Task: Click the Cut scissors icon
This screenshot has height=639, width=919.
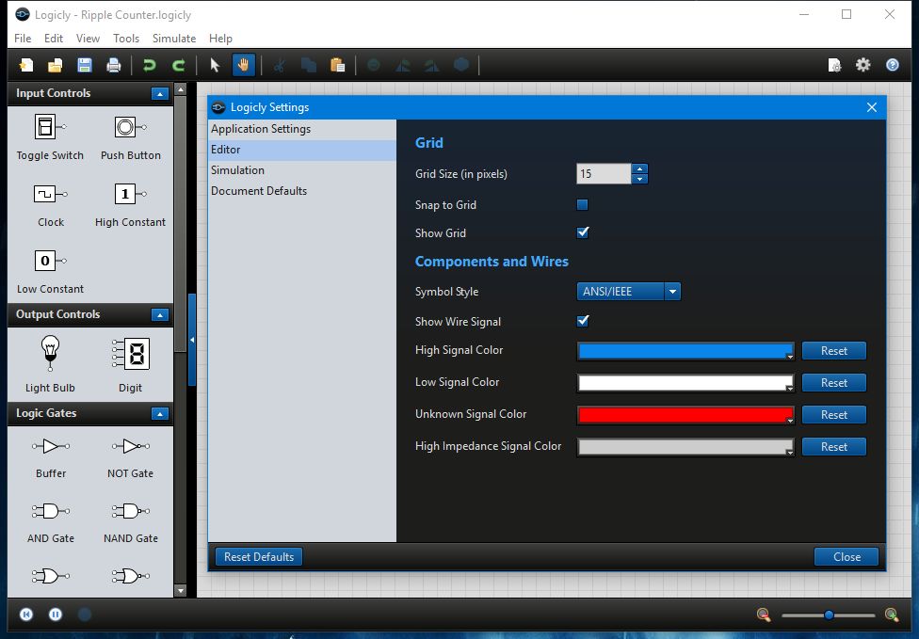Action: pos(280,65)
